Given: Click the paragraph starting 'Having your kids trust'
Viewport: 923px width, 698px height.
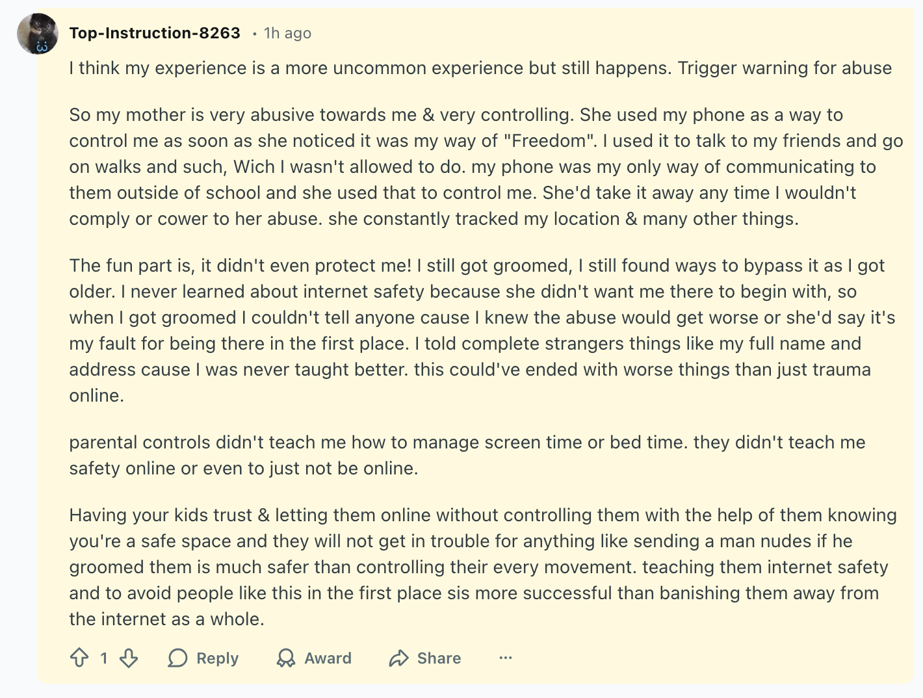Looking at the screenshot, I should (x=483, y=567).
